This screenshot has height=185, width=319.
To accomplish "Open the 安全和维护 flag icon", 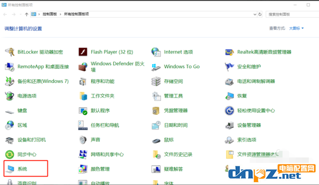I will [229, 67].
